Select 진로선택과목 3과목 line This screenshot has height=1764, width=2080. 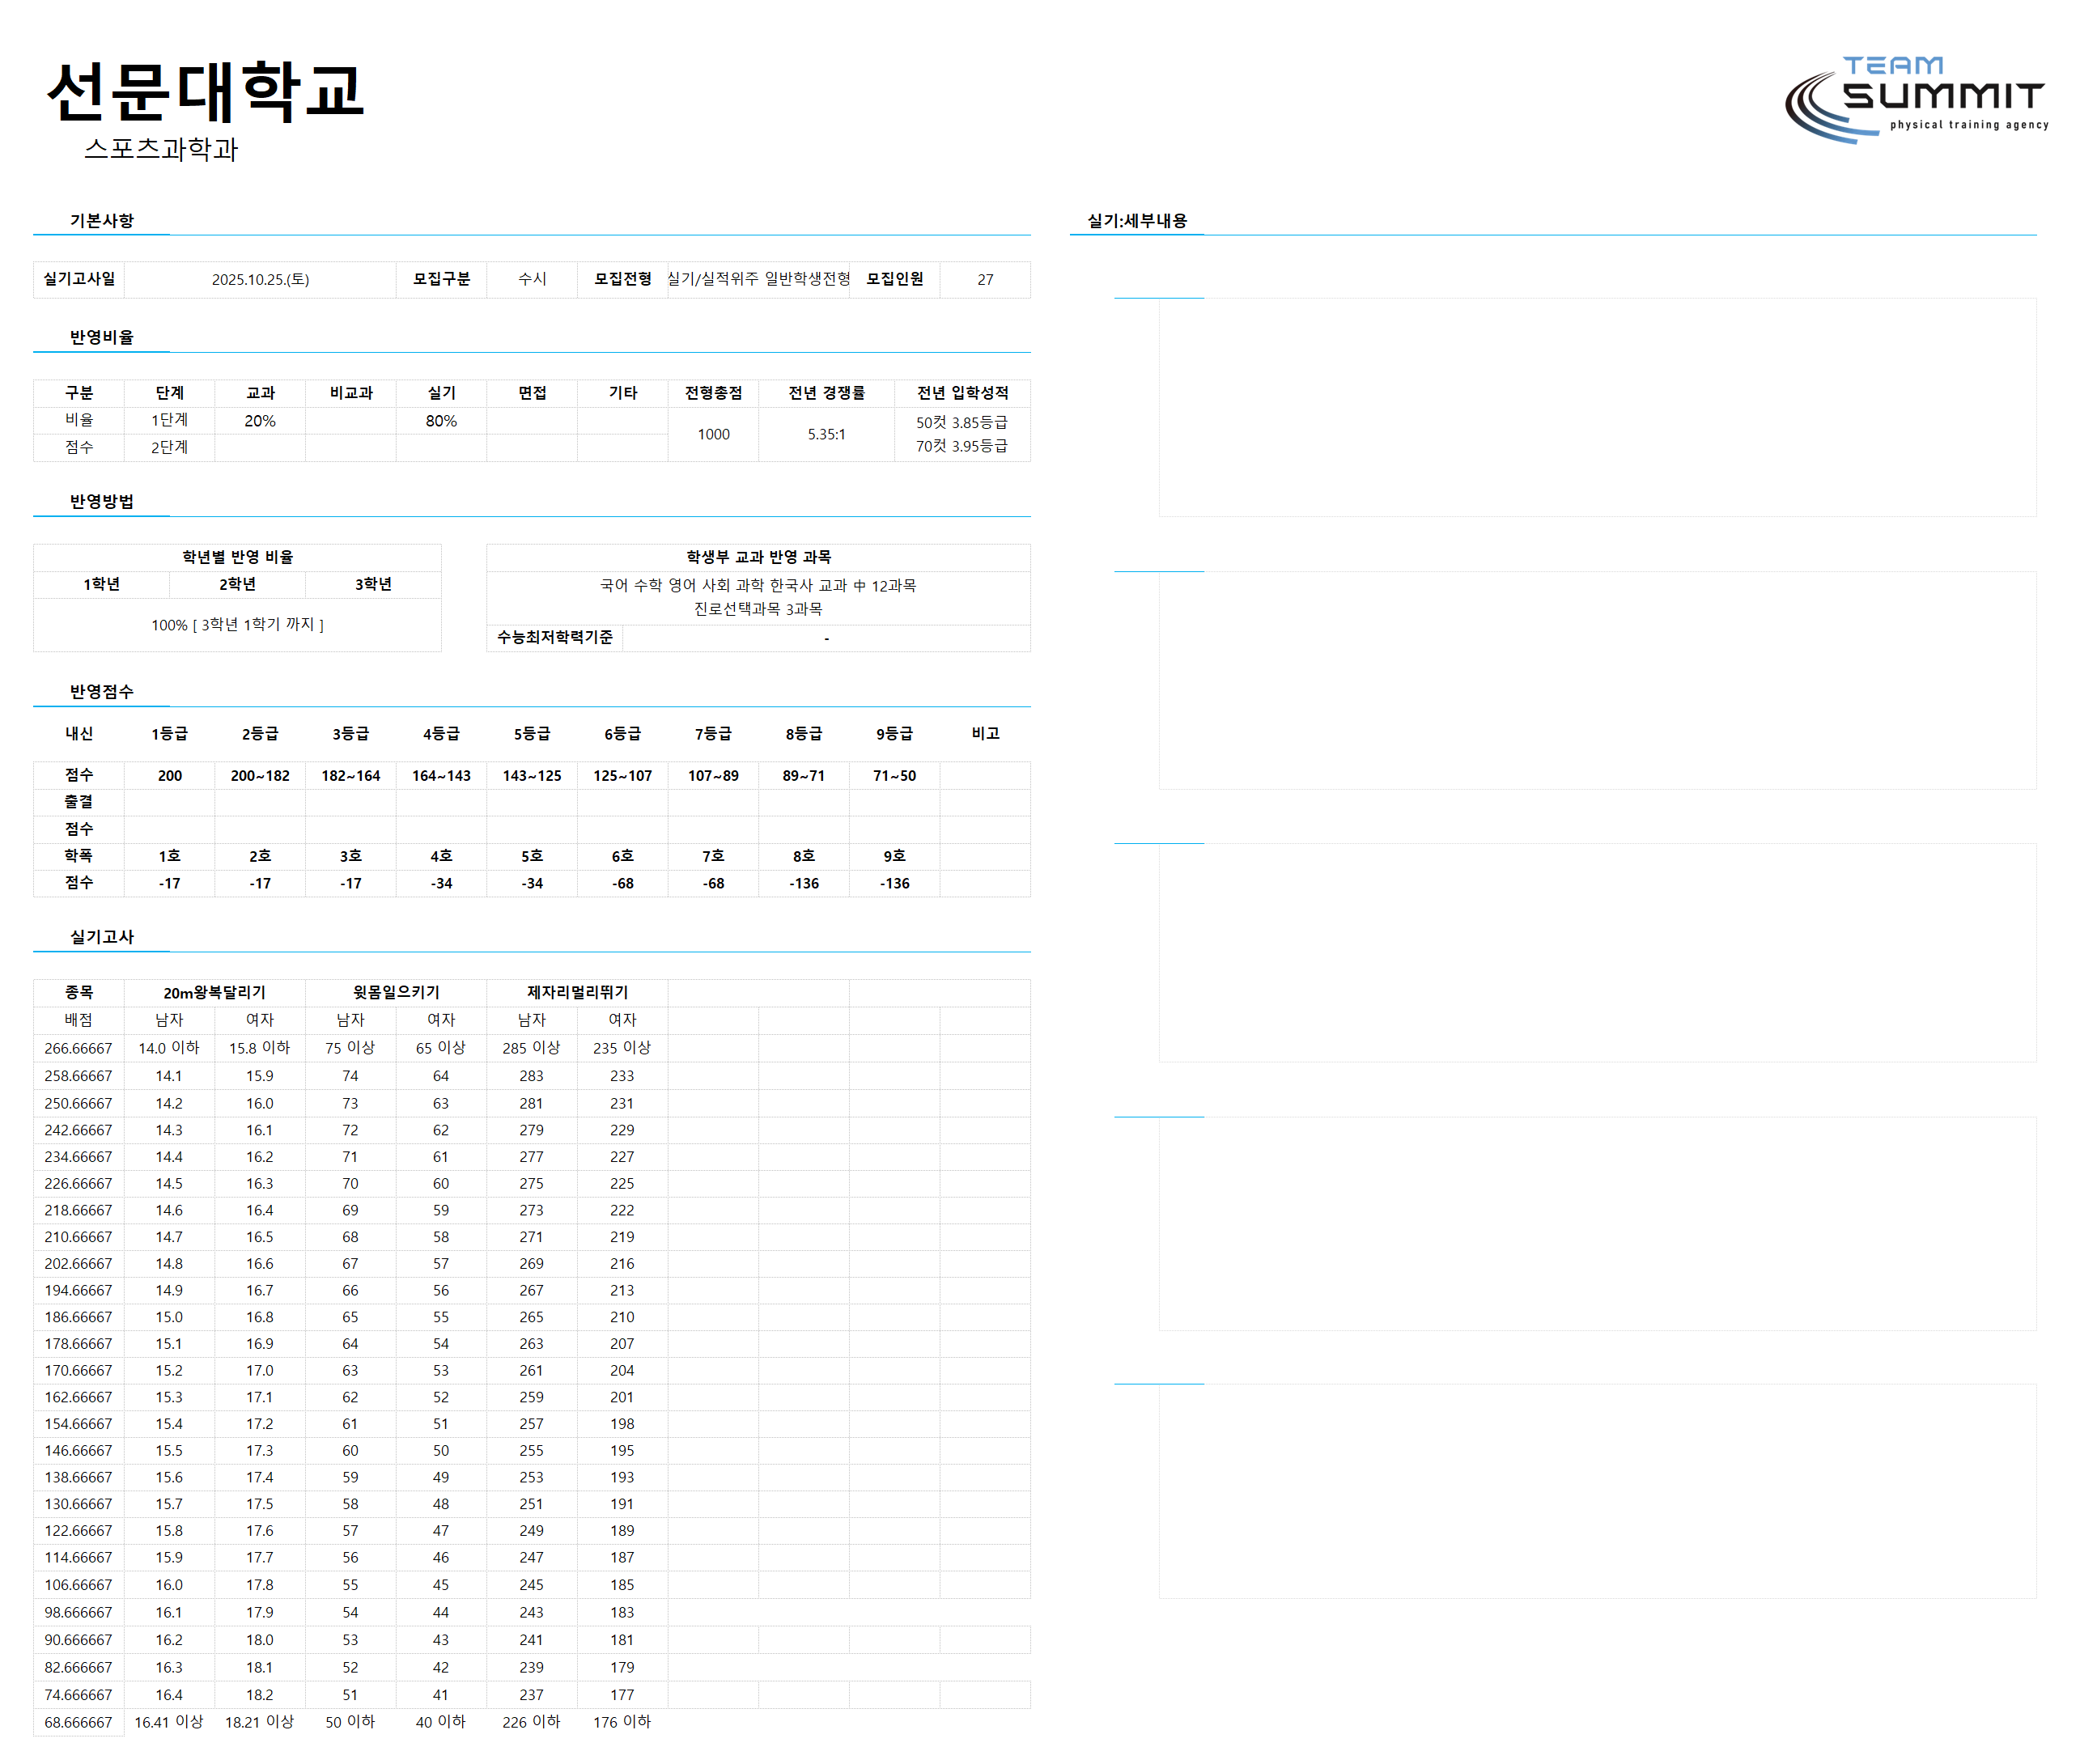pos(758,609)
